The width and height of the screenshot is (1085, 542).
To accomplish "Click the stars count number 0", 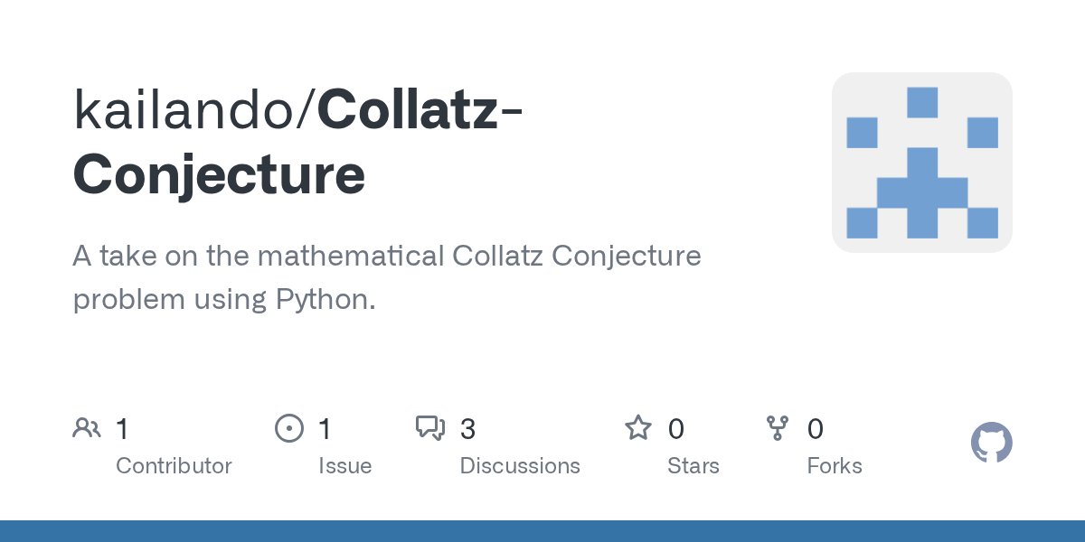I will [675, 429].
